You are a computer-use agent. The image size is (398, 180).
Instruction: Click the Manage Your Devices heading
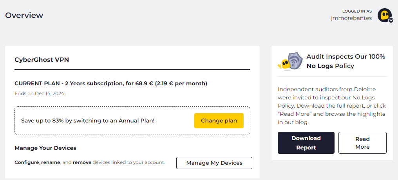coord(45,148)
